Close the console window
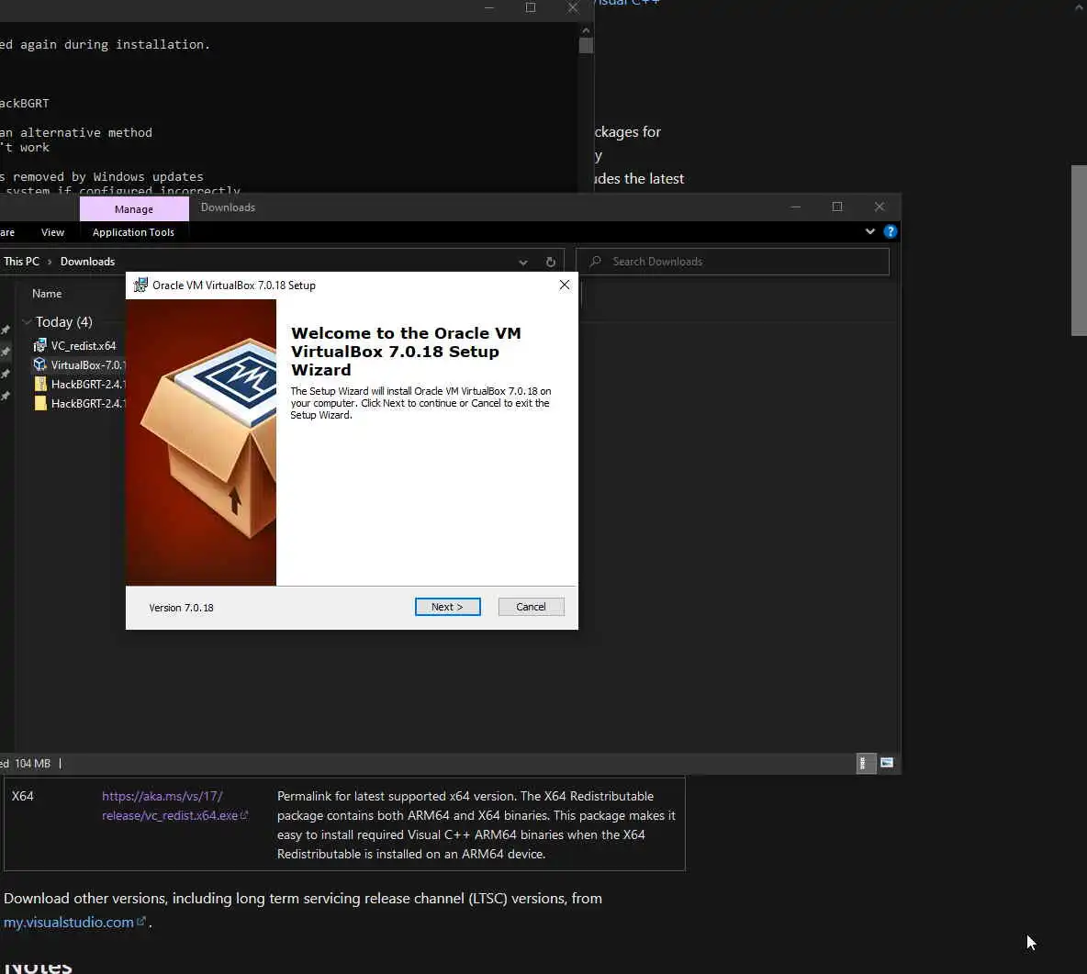The width and height of the screenshot is (1087, 974). point(573,7)
